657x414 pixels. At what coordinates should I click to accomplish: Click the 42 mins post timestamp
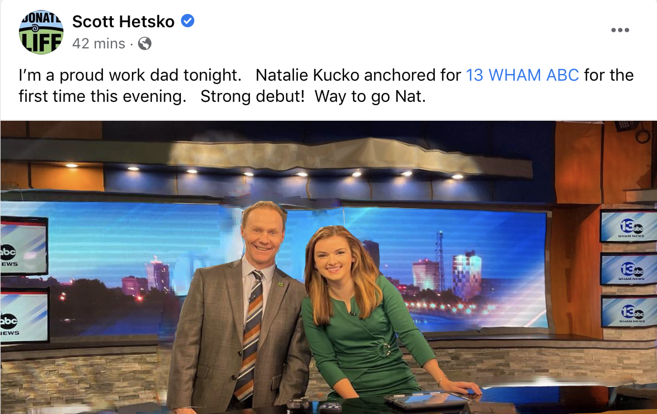pos(99,43)
